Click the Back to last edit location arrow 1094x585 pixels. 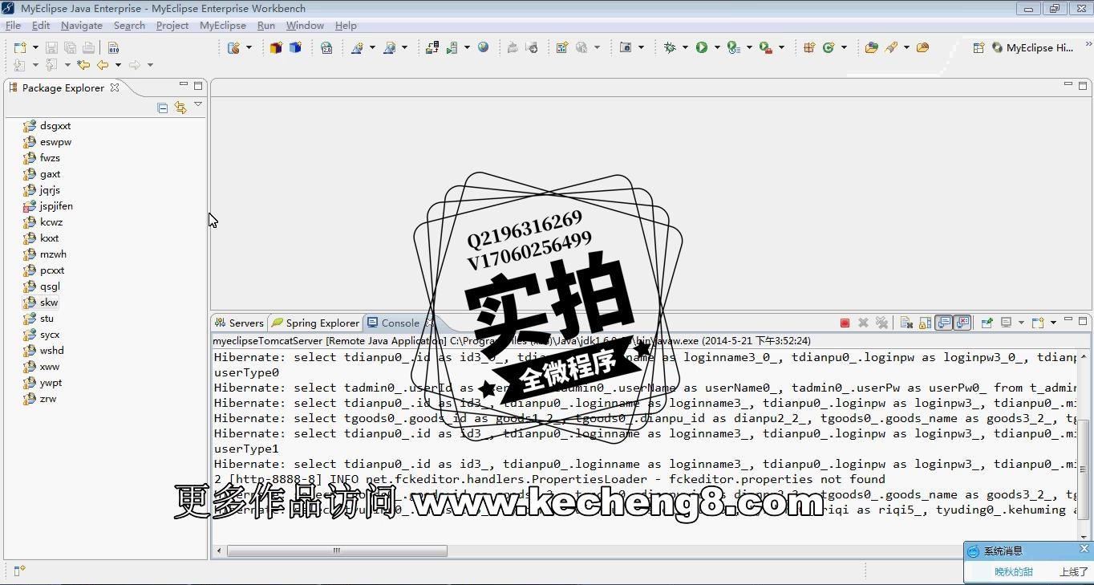point(83,65)
